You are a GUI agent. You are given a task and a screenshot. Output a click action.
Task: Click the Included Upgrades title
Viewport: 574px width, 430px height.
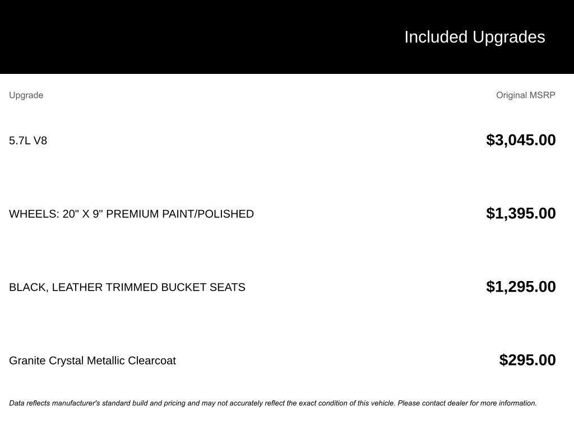[474, 37]
